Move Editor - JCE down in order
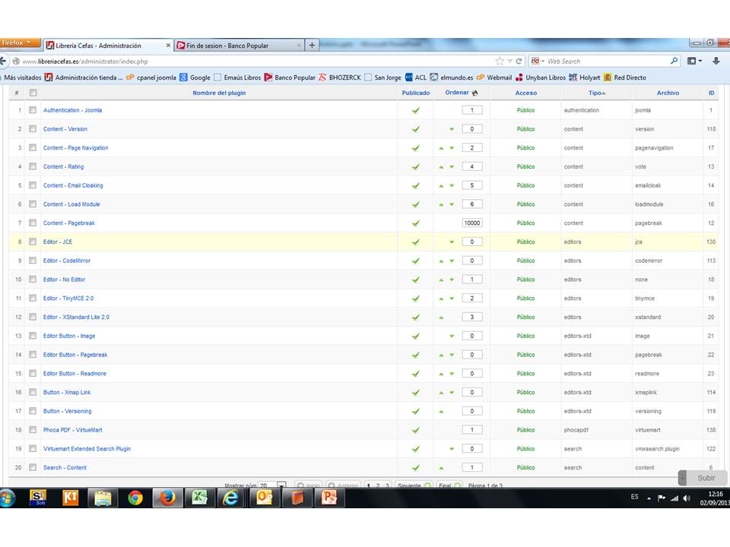The height and width of the screenshot is (547, 730). pos(452,242)
